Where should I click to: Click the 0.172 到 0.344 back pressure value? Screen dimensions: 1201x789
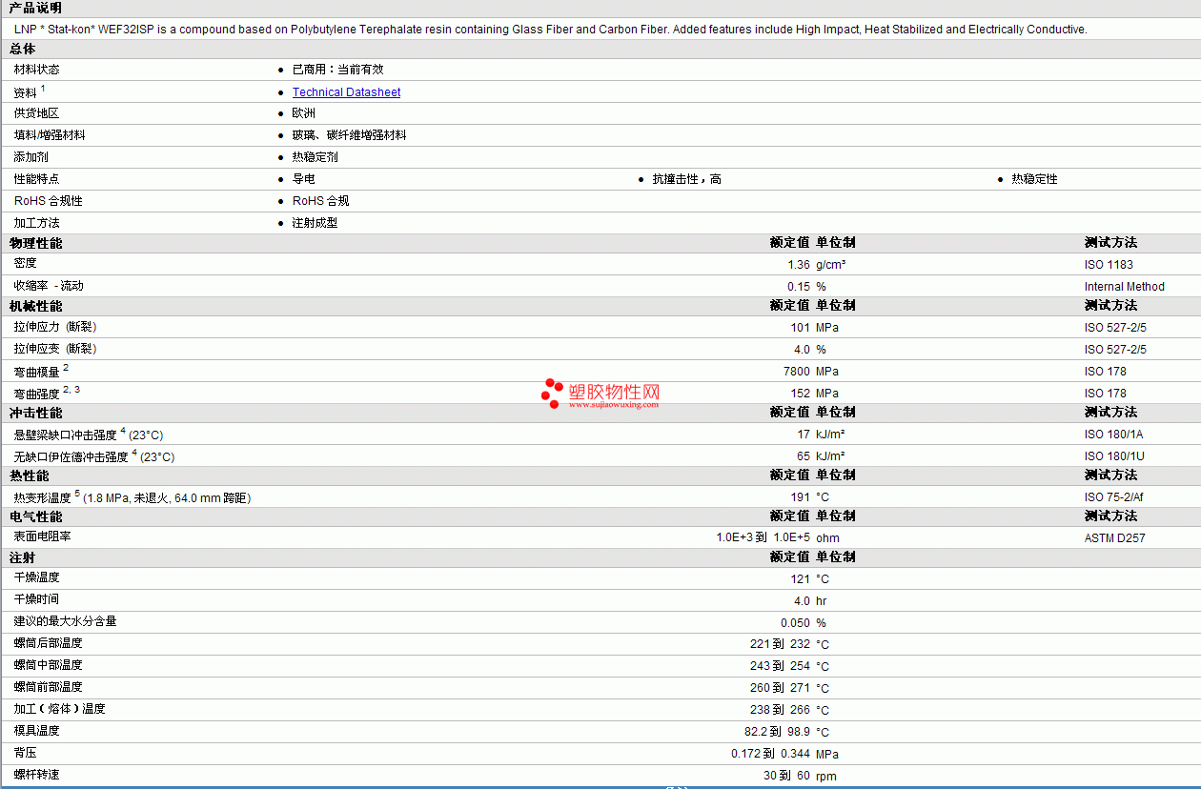[x=770, y=754]
